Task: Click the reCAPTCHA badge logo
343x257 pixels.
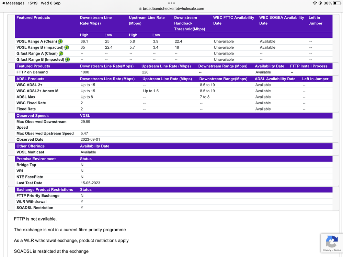Action: coord(331,242)
